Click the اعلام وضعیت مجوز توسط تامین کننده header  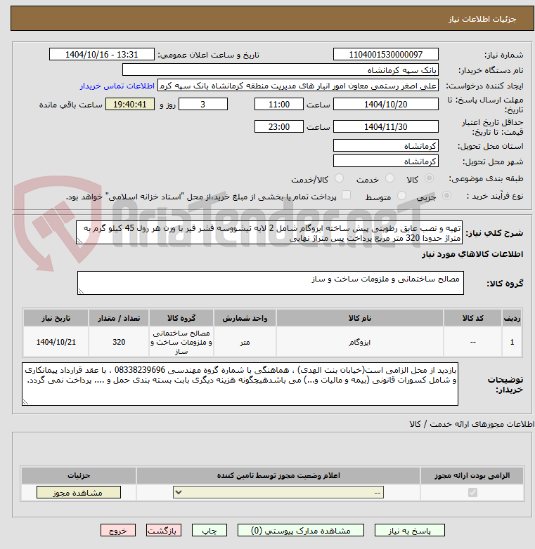click(x=278, y=475)
